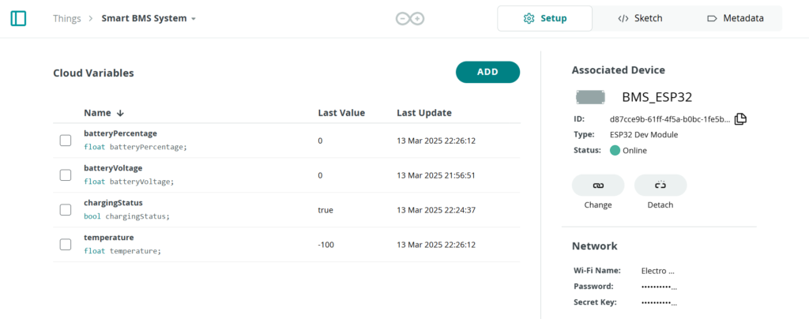The height and width of the screenshot is (319, 809).
Task: Copy the device ID to clipboard
Action: point(740,119)
